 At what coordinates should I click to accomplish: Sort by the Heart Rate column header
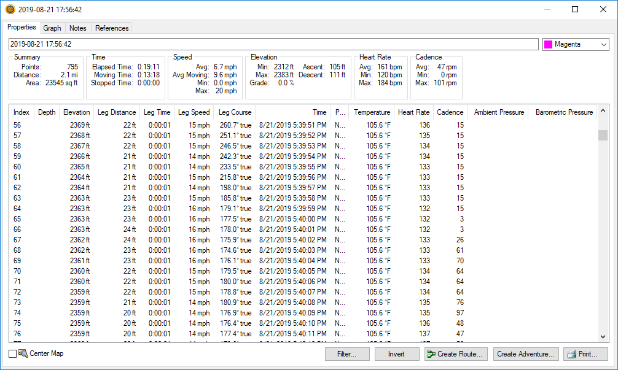click(x=414, y=112)
